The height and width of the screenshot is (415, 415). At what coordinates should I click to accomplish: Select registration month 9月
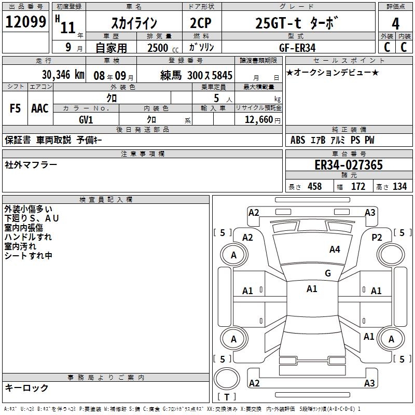point(74,47)
